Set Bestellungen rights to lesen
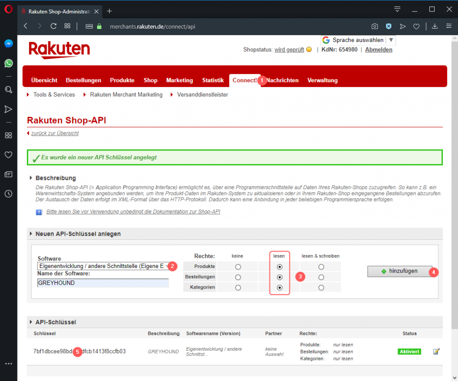 280,277
